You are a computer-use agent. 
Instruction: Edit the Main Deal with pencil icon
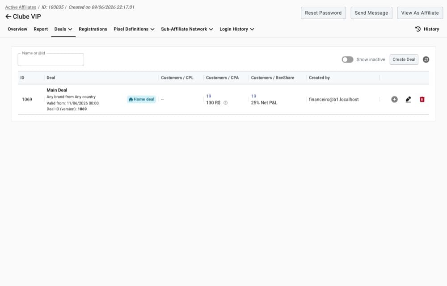click(x=408, y=99)
